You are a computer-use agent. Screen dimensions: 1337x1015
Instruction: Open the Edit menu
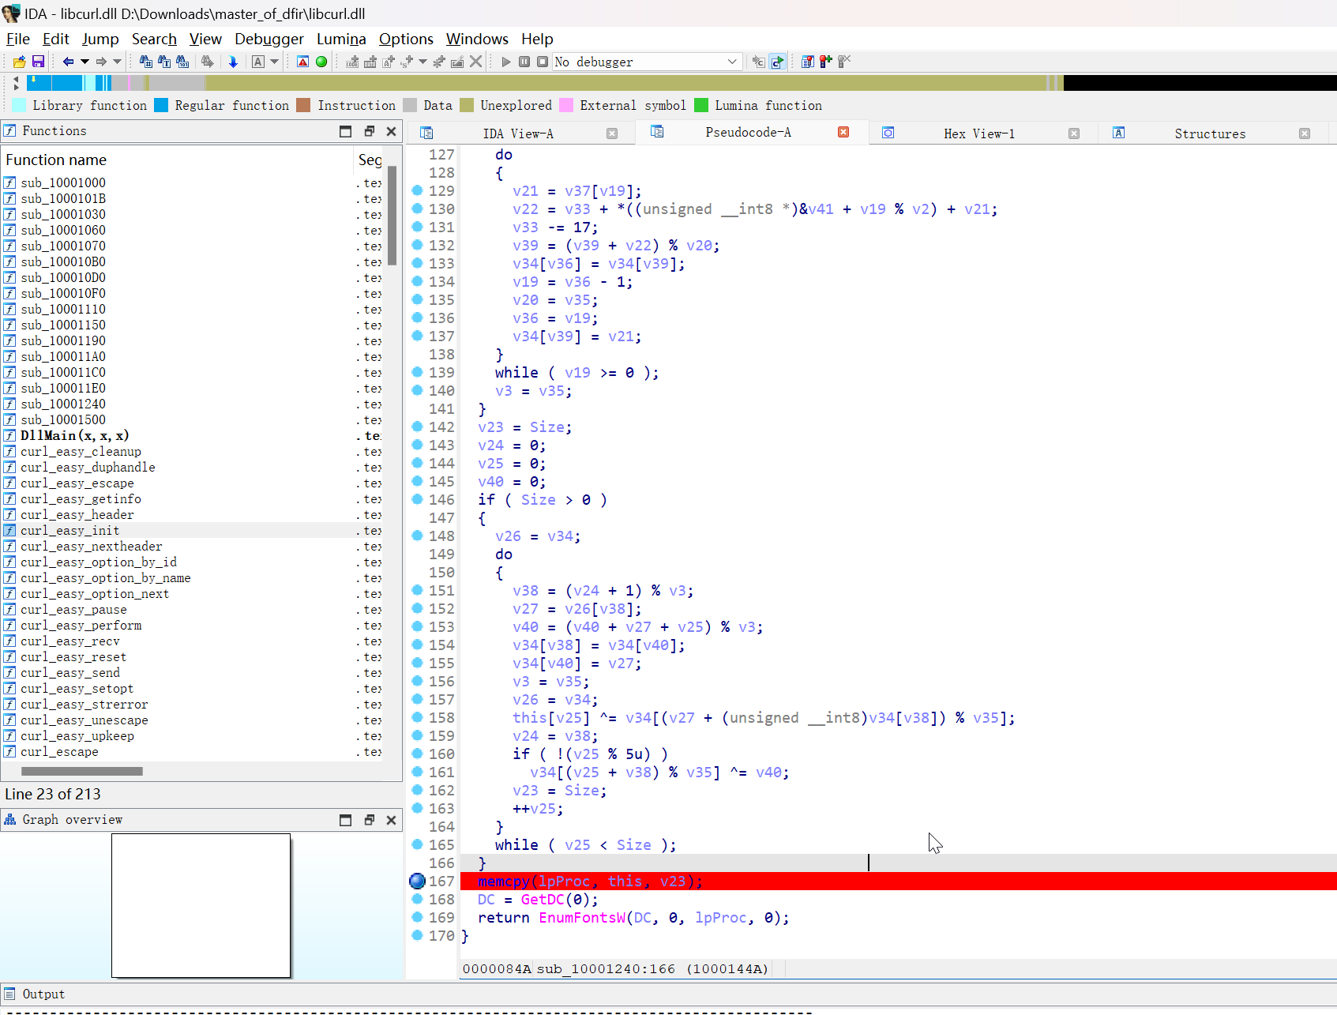[x=56, y=39]
